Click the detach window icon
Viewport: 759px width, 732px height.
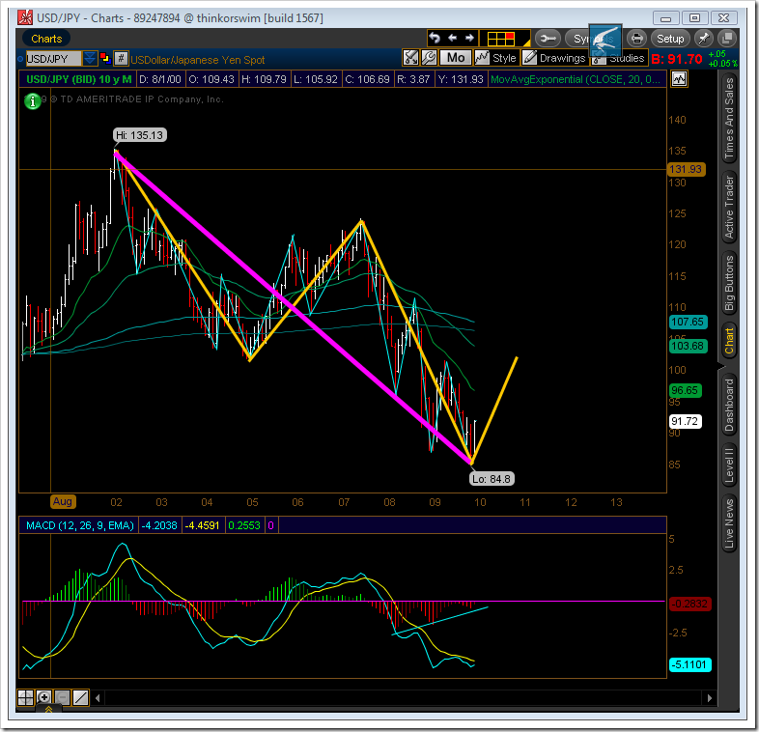[726, 39]
